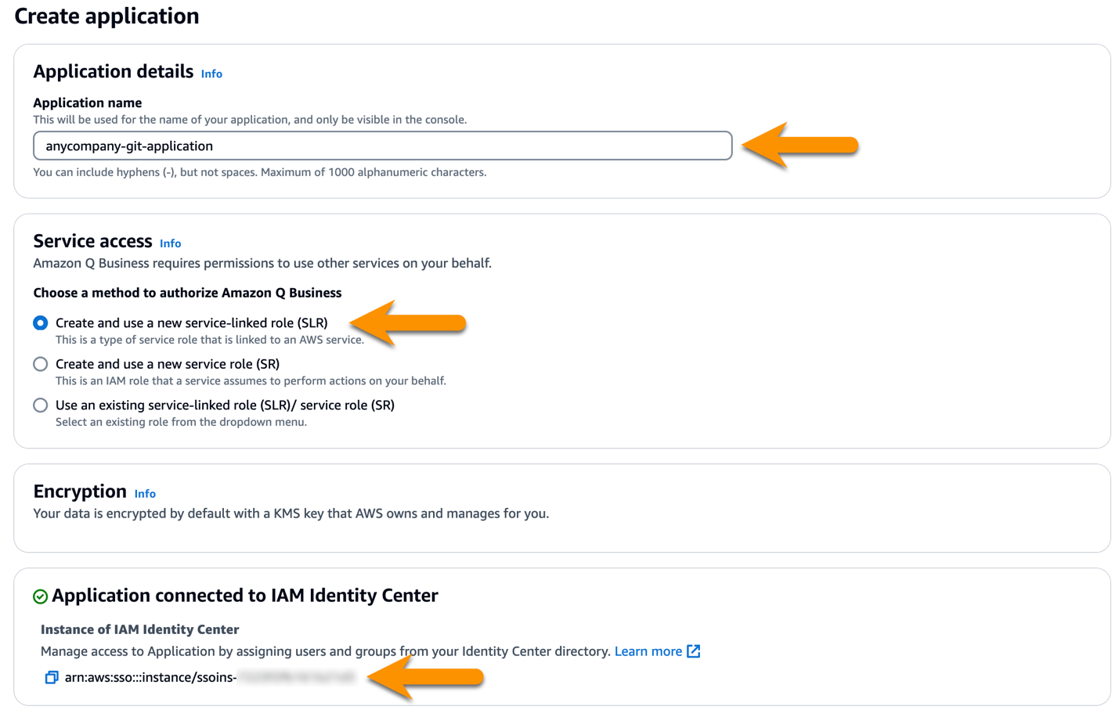1119x710 pixels.
Task: Open the Info link next to Service access
Action: [170, 243]
